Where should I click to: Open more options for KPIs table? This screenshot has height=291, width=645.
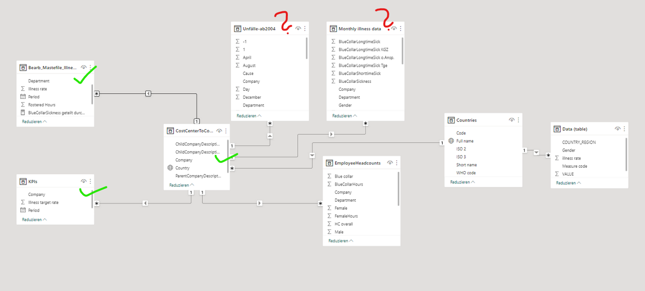coord(90,182)
